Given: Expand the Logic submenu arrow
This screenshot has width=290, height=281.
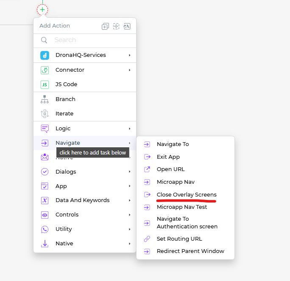Looking at the screenshot, I should click(x=130, y=129).
